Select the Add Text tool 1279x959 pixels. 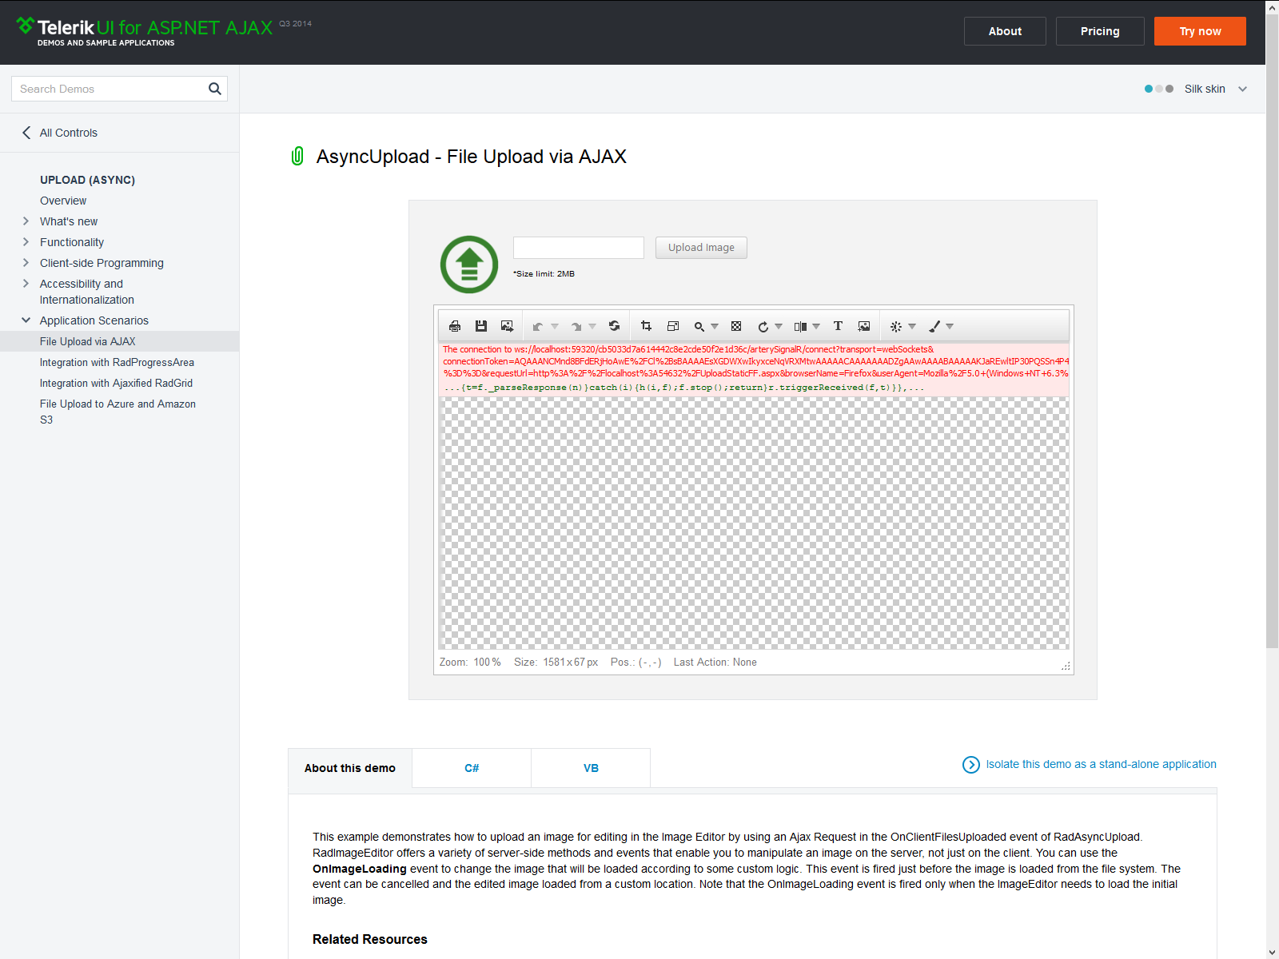838,326
